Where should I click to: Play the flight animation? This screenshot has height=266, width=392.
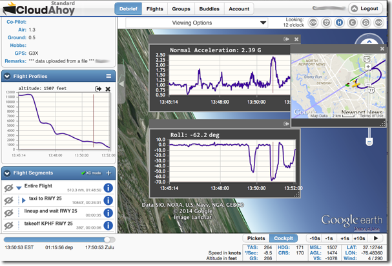(x=376, y=238)
